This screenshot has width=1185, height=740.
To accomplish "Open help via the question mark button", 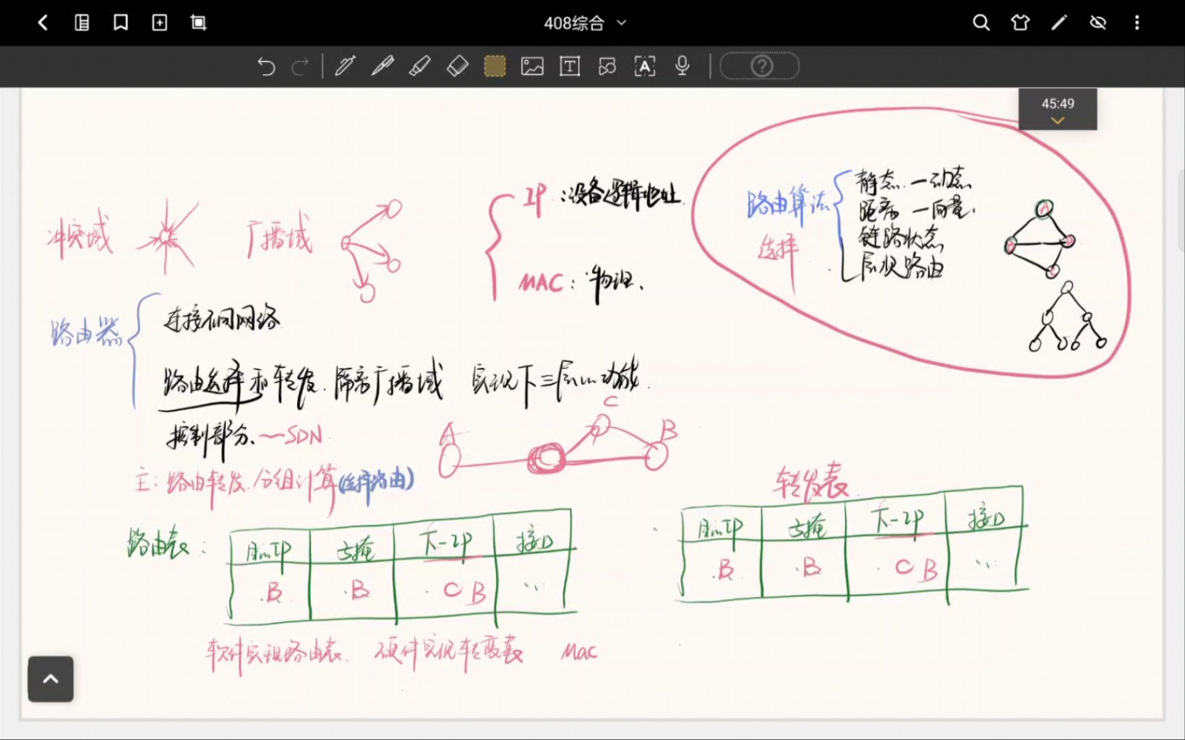I will pos(760,66).
